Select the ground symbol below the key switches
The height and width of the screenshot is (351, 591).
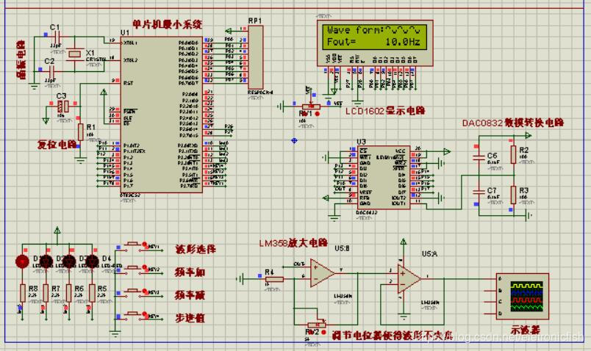(x=115, y=333)
